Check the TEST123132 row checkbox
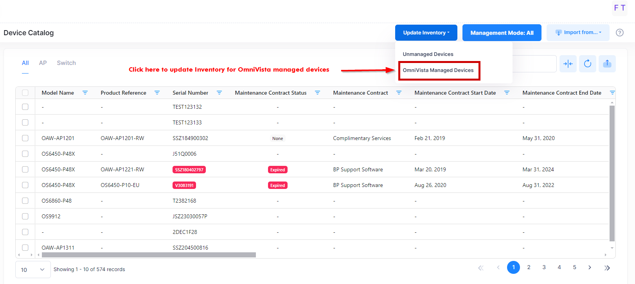 point(25,107)
